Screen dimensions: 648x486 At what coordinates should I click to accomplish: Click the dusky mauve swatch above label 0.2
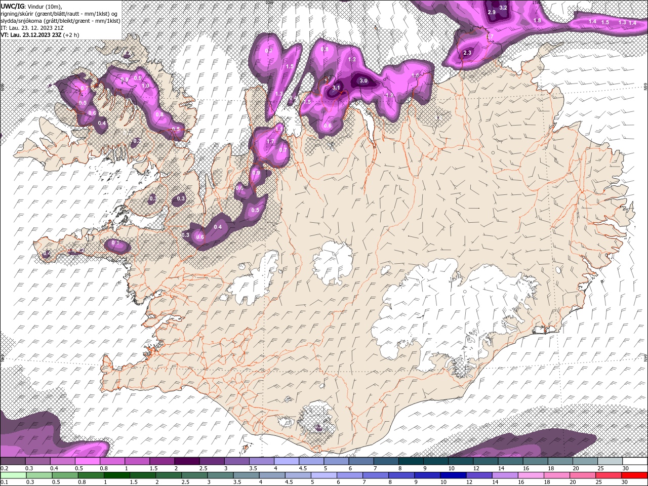tap(13, 461)
